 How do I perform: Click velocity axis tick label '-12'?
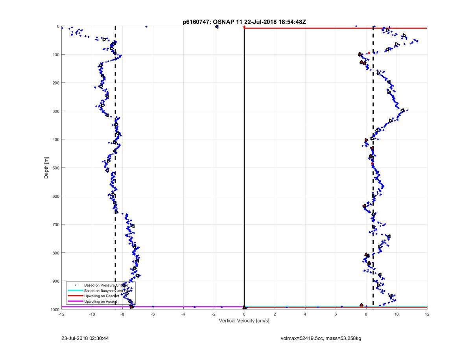pyautogui.click(x=61, y=314)
